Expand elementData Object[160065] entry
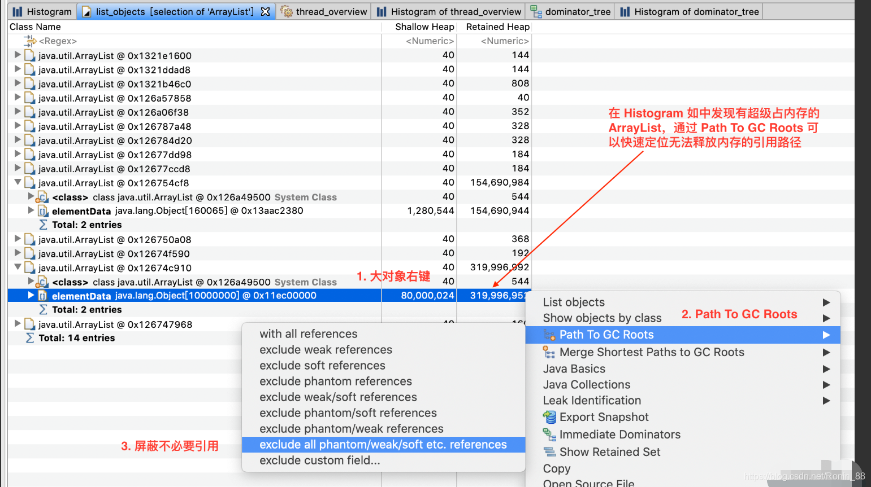 point(31,210)
